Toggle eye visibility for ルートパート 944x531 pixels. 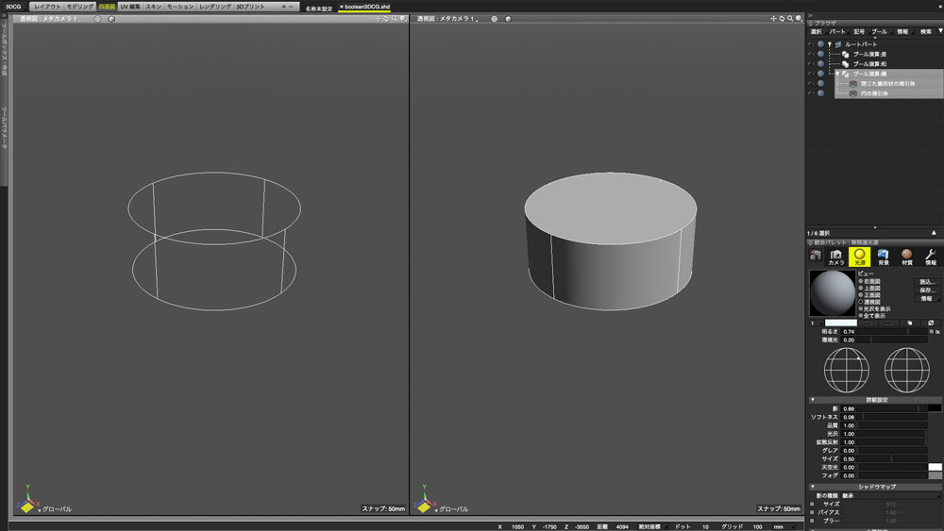click(x=810, y=44)
